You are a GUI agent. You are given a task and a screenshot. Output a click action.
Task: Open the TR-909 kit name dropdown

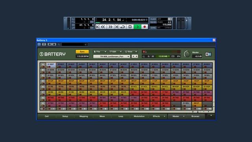click(x=111, y=56)
